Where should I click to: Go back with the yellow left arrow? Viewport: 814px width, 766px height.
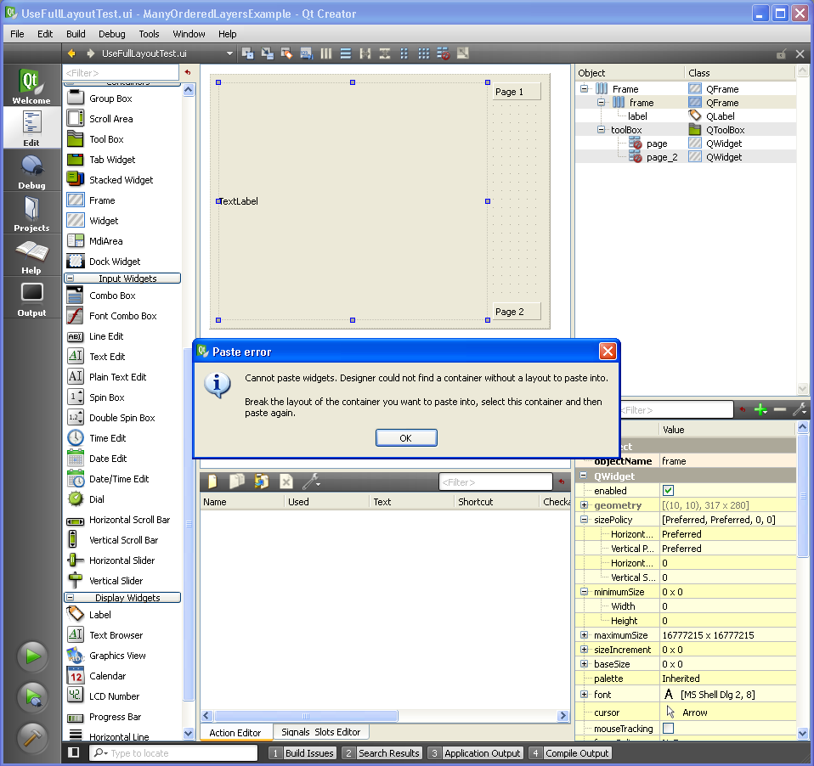point(71,54)
